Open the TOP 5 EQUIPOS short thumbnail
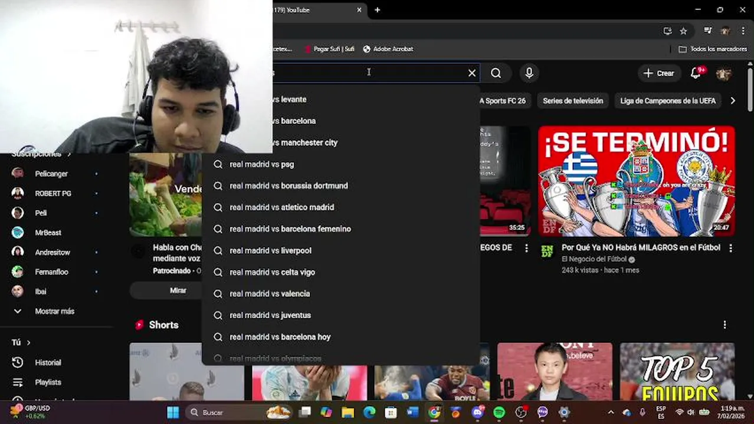754x424 pixels. (x=677, y=372)
